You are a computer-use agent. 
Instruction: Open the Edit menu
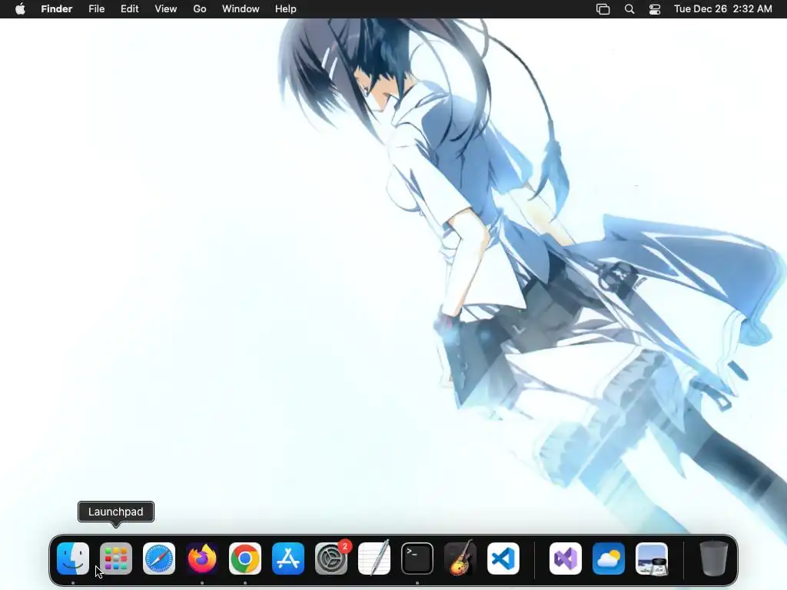(129, 9)
